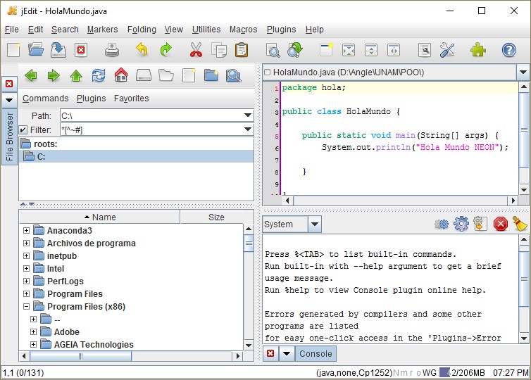The height and width of the screenshot is (380, 531).
Task: Open Buffer Options toolbar icon
Action: point(425,50)
